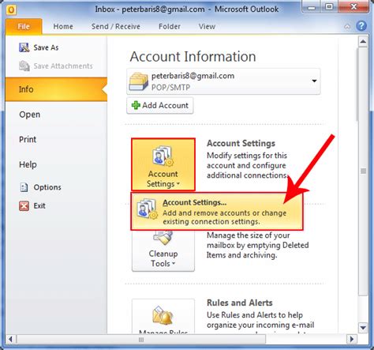Go to the Print section
Image resolution: width=374 pixels, height=350 pixels.
[x=28, y=139]
